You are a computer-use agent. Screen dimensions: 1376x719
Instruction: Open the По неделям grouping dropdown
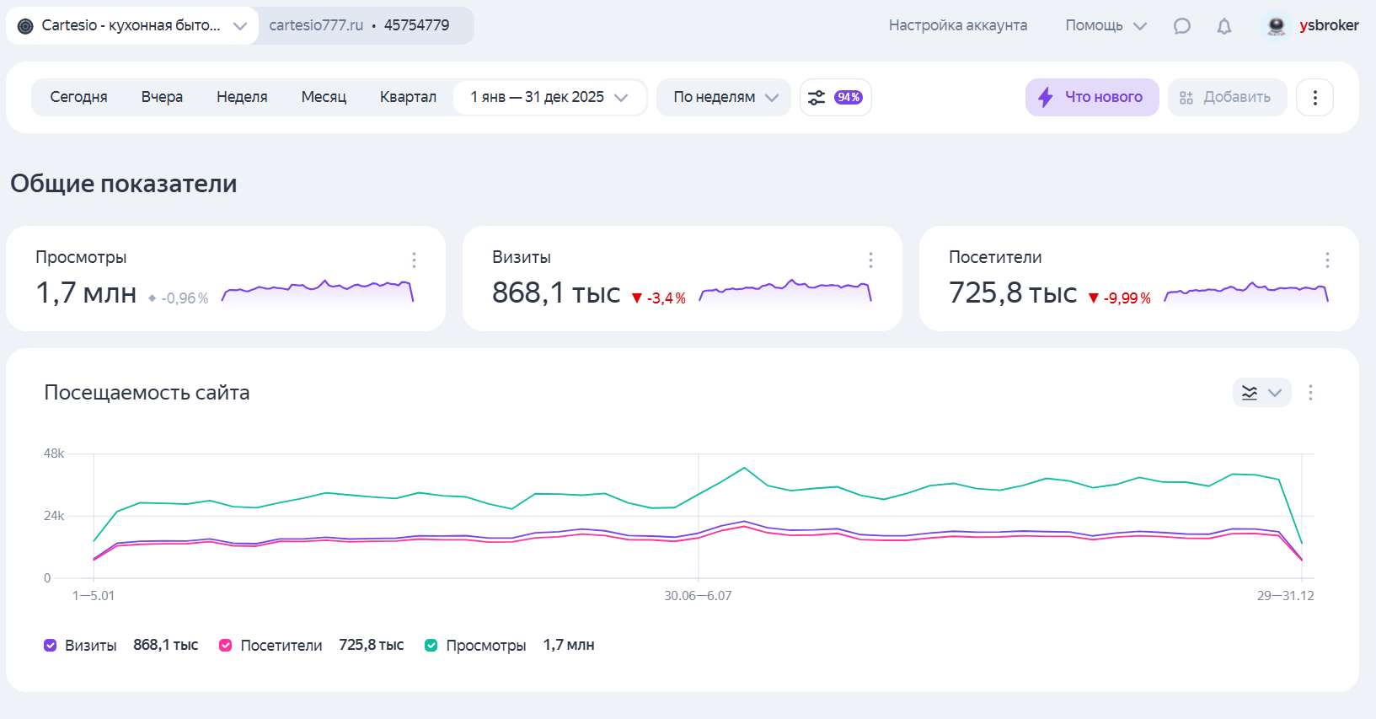coord(724,97)
